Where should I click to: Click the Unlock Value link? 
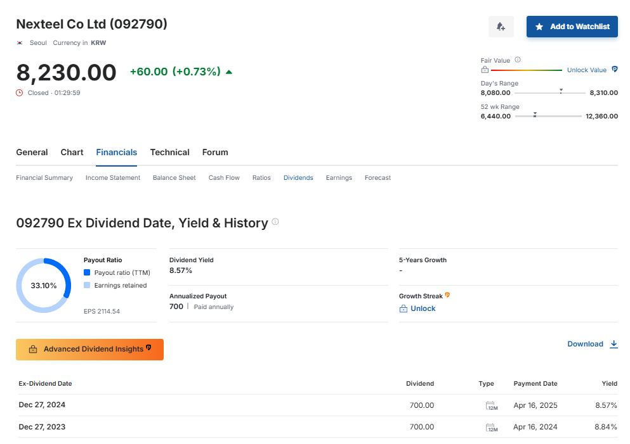(x=586, y=70)
